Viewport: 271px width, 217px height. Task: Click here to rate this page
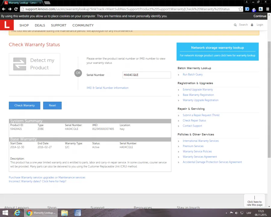coord(254,201)
